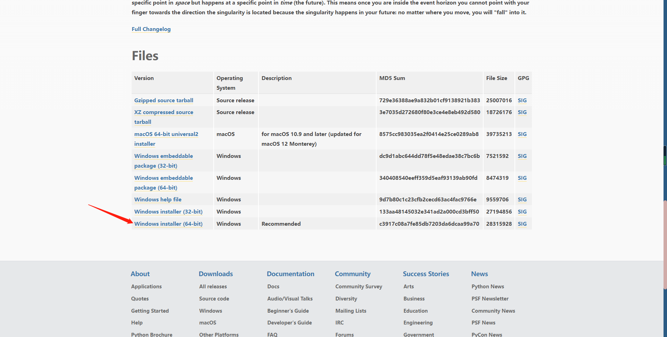The image size is (667, 337).
Task: Open the PSF News link
Action: click(483, 323)
